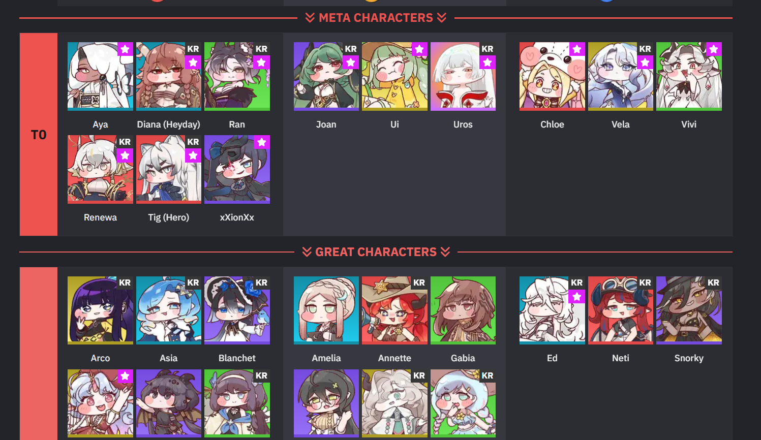Open Snorky's character portrait
Screen dimensions: 761x440
pos(689,310)
